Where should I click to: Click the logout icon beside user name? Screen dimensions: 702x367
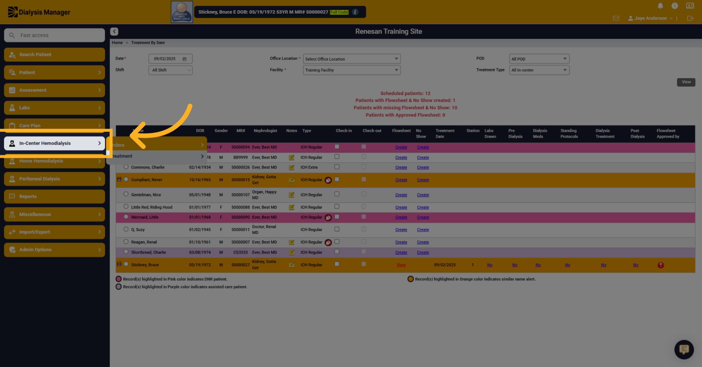690,18
